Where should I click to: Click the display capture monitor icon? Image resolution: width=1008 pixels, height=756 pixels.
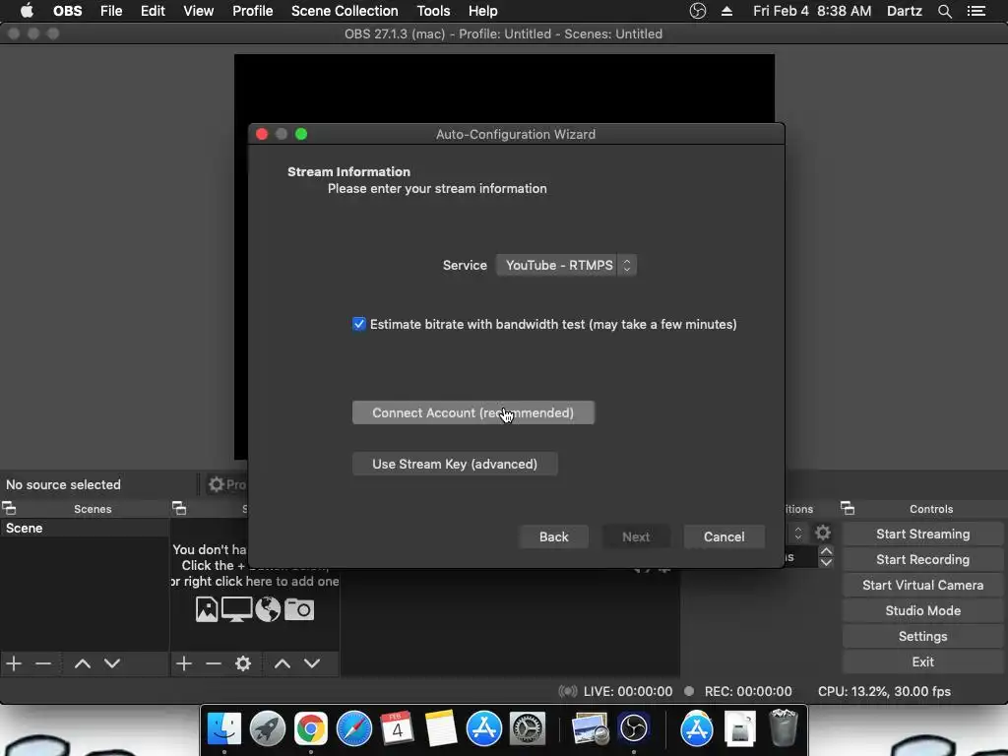click(236, 608)
